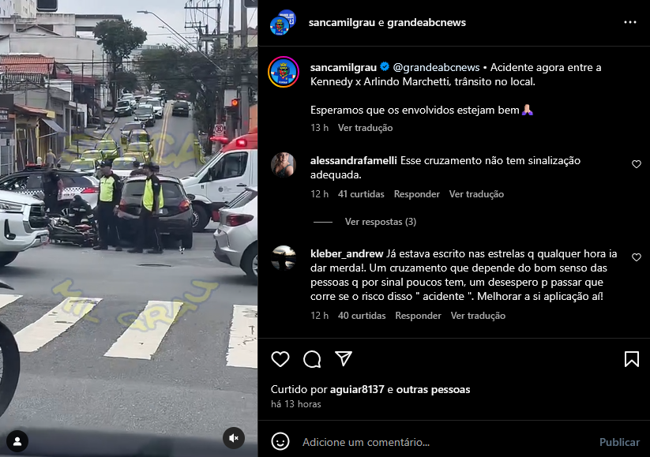The image size is (650, 457).
Task: Open grandeabcnews in the post header
Action: 426,22
